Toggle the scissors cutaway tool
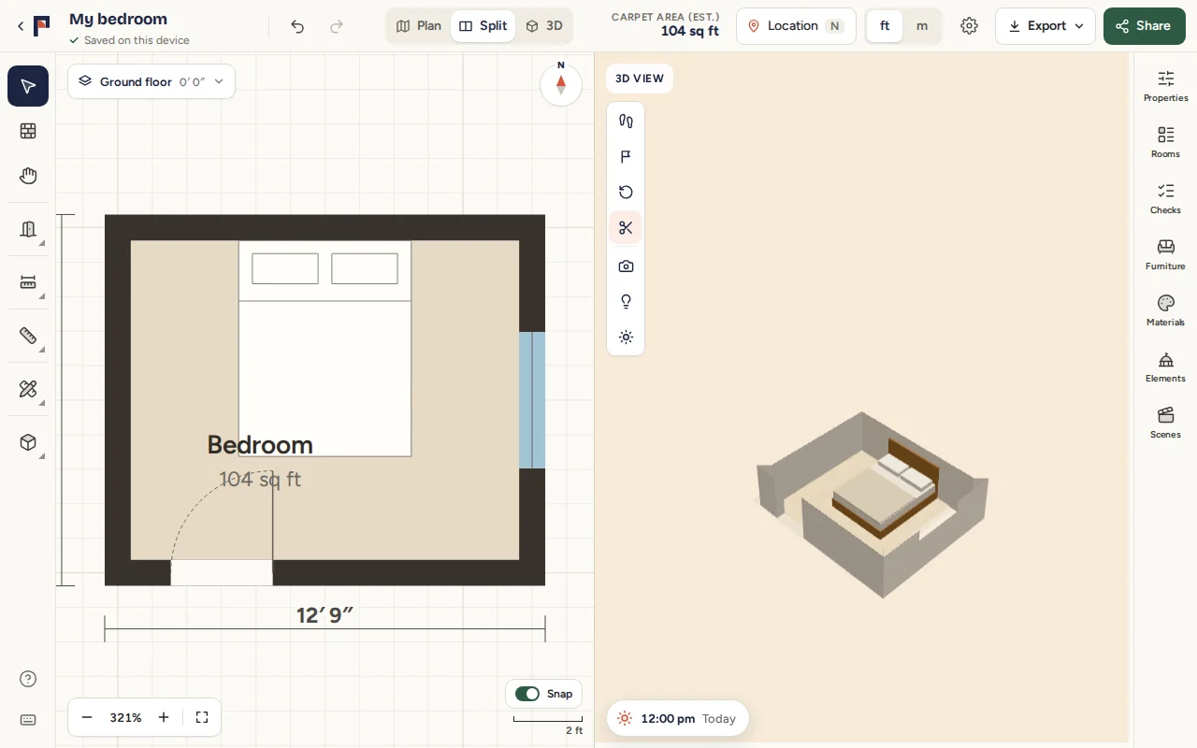 point(626,228)
